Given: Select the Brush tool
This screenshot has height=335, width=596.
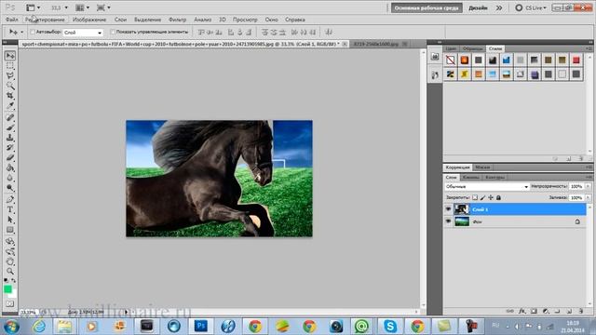Looking at the screenshot, I should (x=10, y=127).
